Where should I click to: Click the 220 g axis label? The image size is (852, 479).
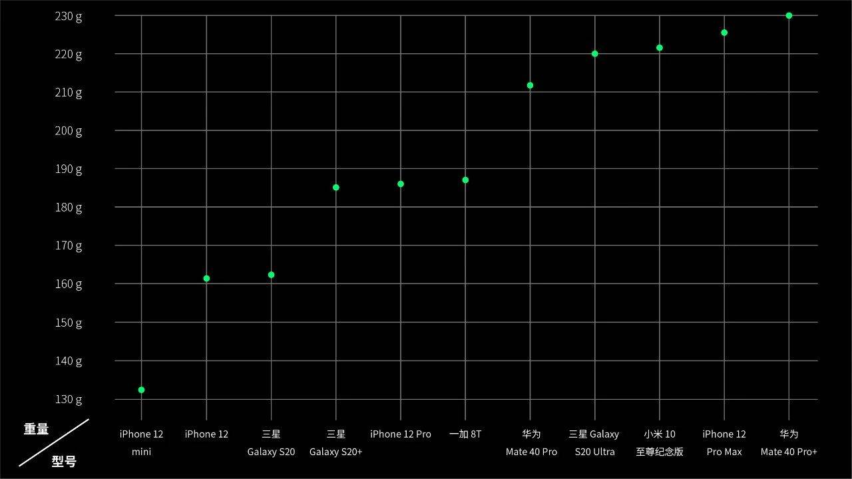pos(69,54)
